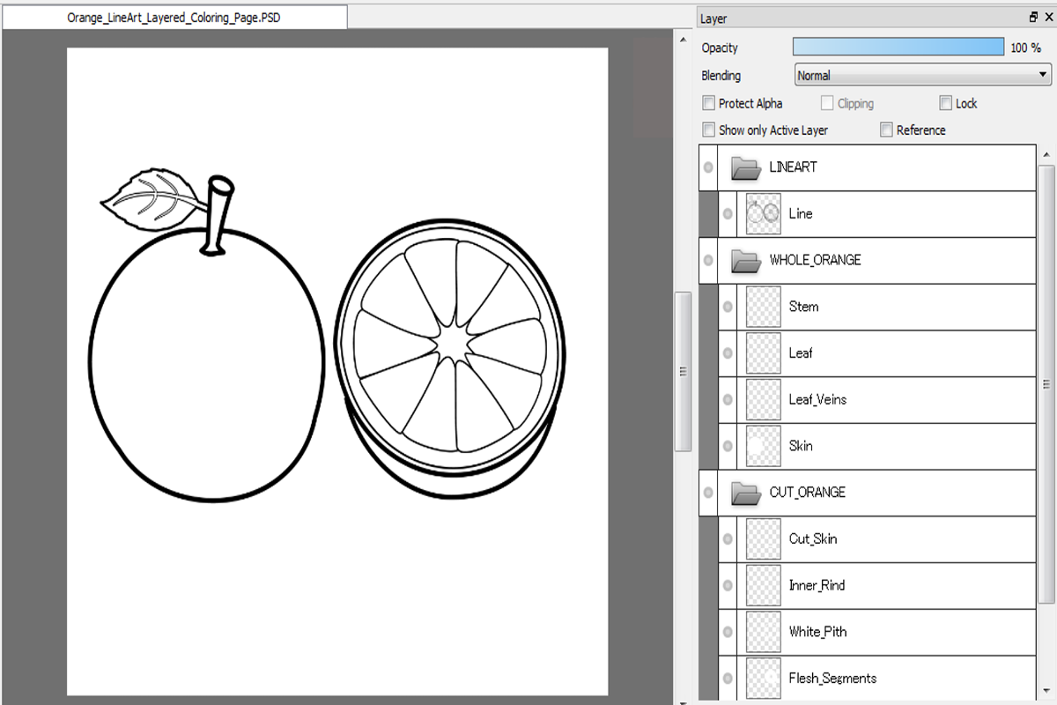This screenshot has height=705, width=1057.
Task: Click the White_Pith layer name
Action: pos(818,633)
